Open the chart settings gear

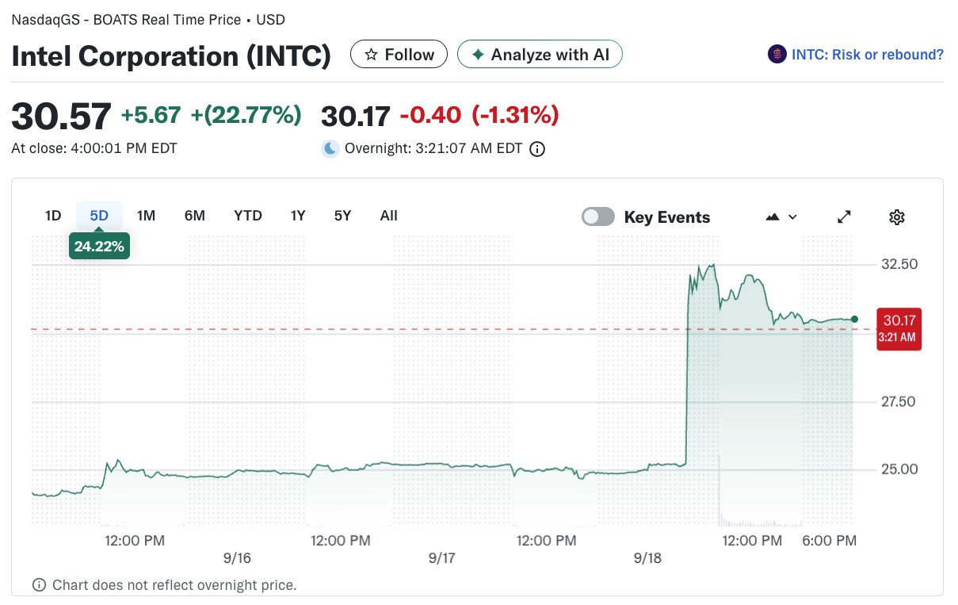(897, 217)
